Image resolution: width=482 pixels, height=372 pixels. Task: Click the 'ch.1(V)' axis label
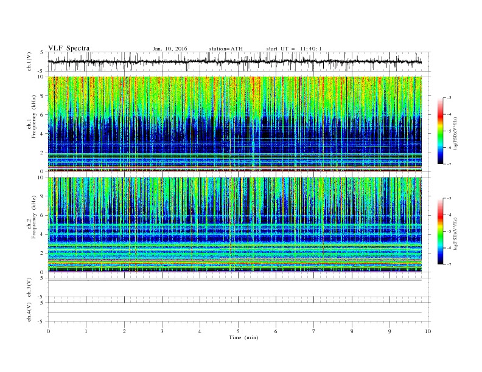click(x=29, y=61)
